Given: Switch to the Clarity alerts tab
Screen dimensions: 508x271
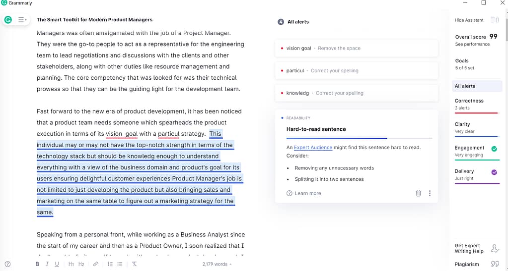Looking at the screenshot, I should point(476,127).
